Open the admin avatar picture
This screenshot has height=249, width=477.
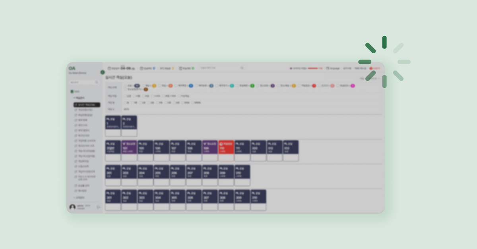click(72, 207)
